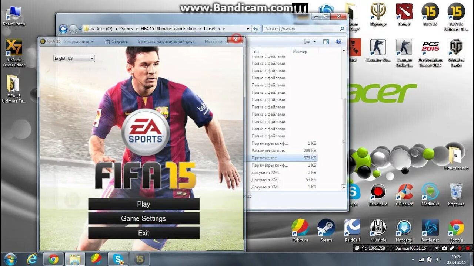Open the Корзина recycle bin
This screenshot has height=266, width=474.
[x=456, y=195]
